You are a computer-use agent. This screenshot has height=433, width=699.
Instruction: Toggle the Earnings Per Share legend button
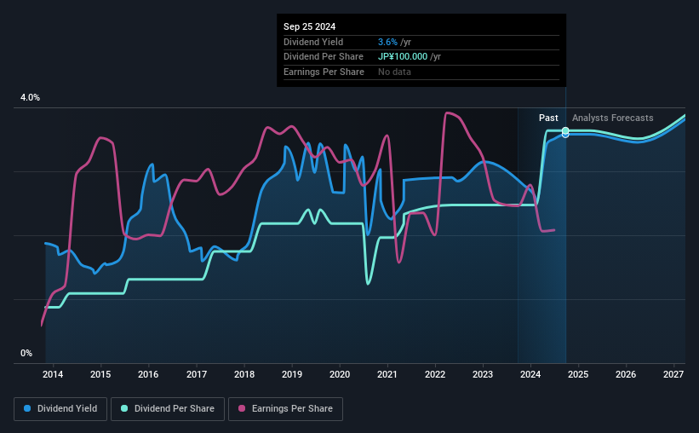(285, 409)
